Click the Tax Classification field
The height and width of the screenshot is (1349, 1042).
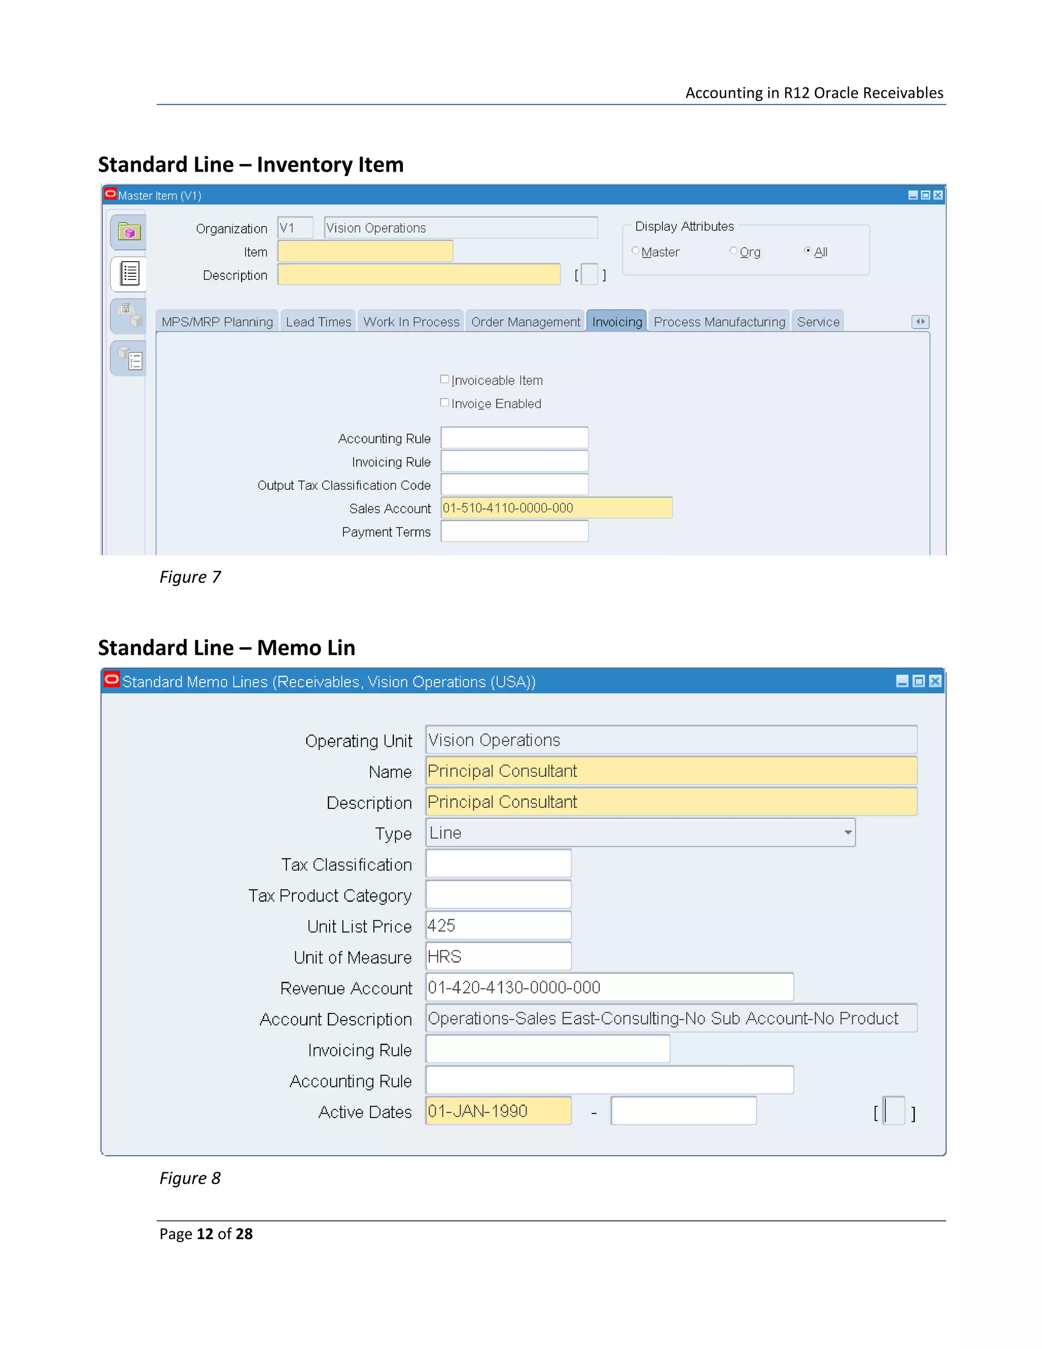498,863
